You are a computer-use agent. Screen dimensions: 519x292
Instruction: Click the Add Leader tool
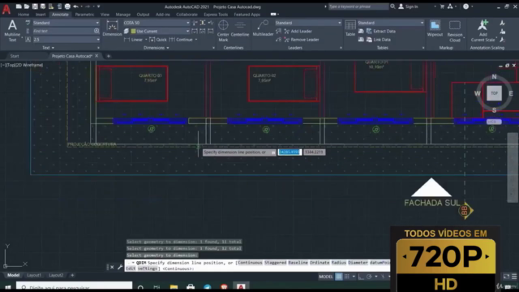pyautogui.click(x=298, y=31)
